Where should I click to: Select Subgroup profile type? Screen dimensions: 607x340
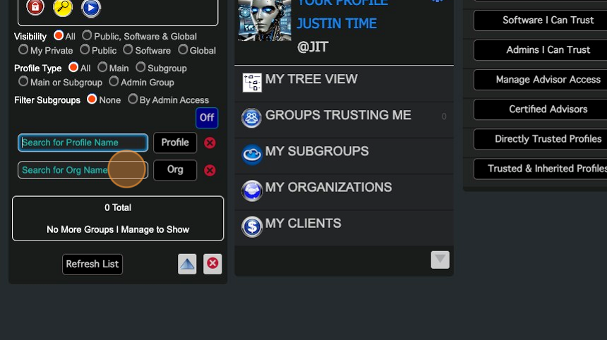click(x=140, y=67)
